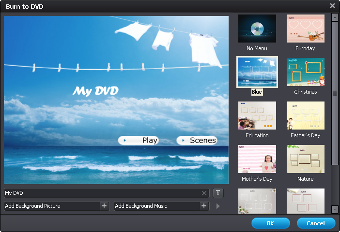Click the Scenes button in DVD preview

coord(197,141)
